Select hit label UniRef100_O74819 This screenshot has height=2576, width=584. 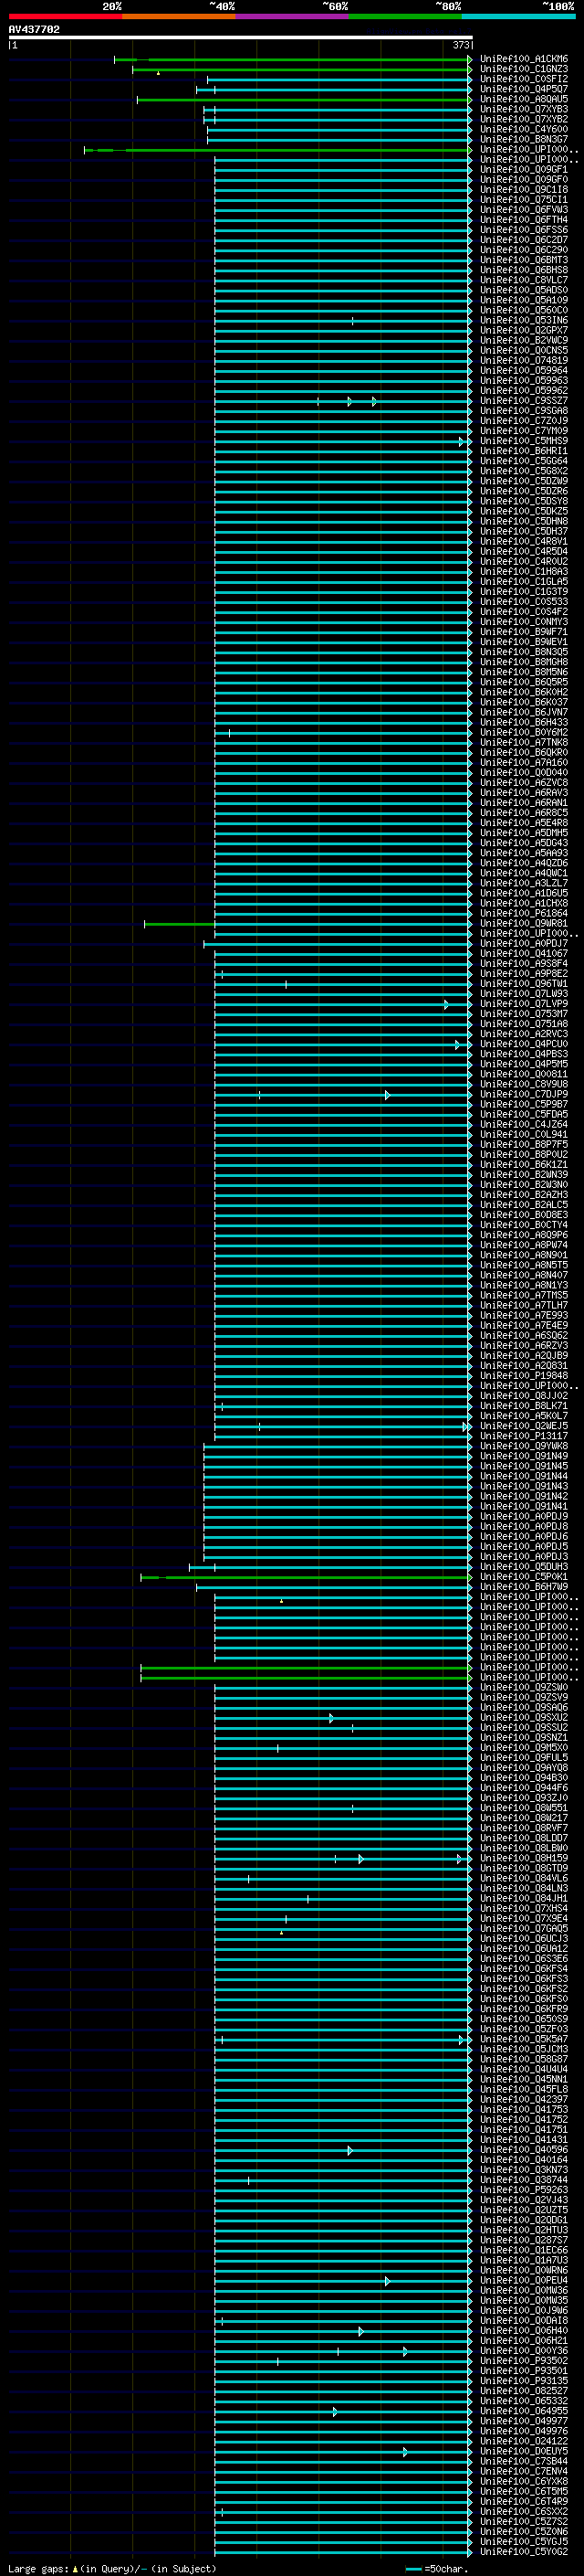[524, 360]
